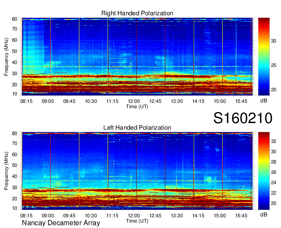Viewport: 281px width, 228px height.
Task: Click 80 MHz frequency tick on Right Handed plot
Action: (15, 19)
